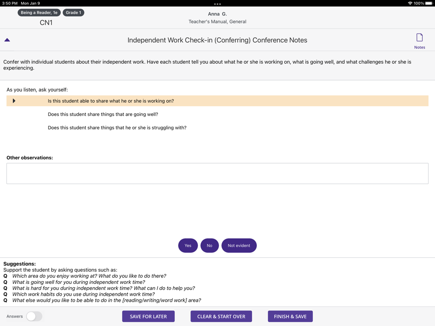Click the 'Other observations:' label
The width and height of the screenshot is (435, 326).
click(x=30, y=158)
